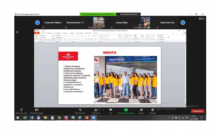Click the red Завершение end meeting button

198,111
